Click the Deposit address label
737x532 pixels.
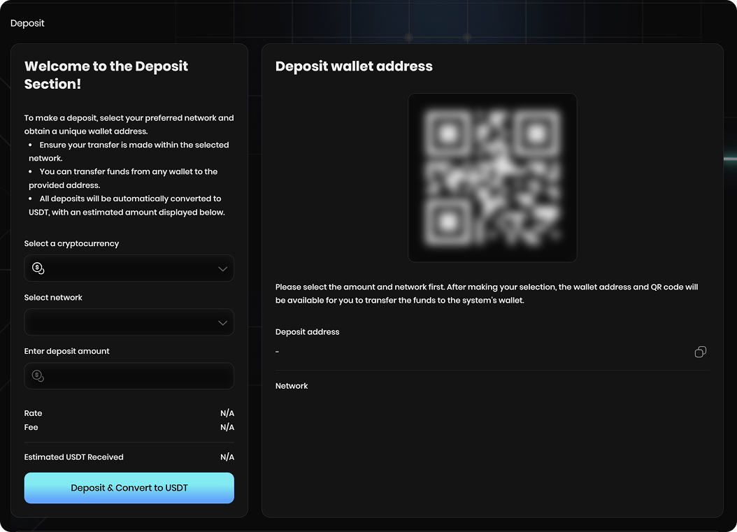click(308, 332)
